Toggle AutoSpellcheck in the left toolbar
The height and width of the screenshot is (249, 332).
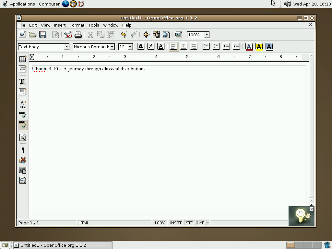[22, 125]
